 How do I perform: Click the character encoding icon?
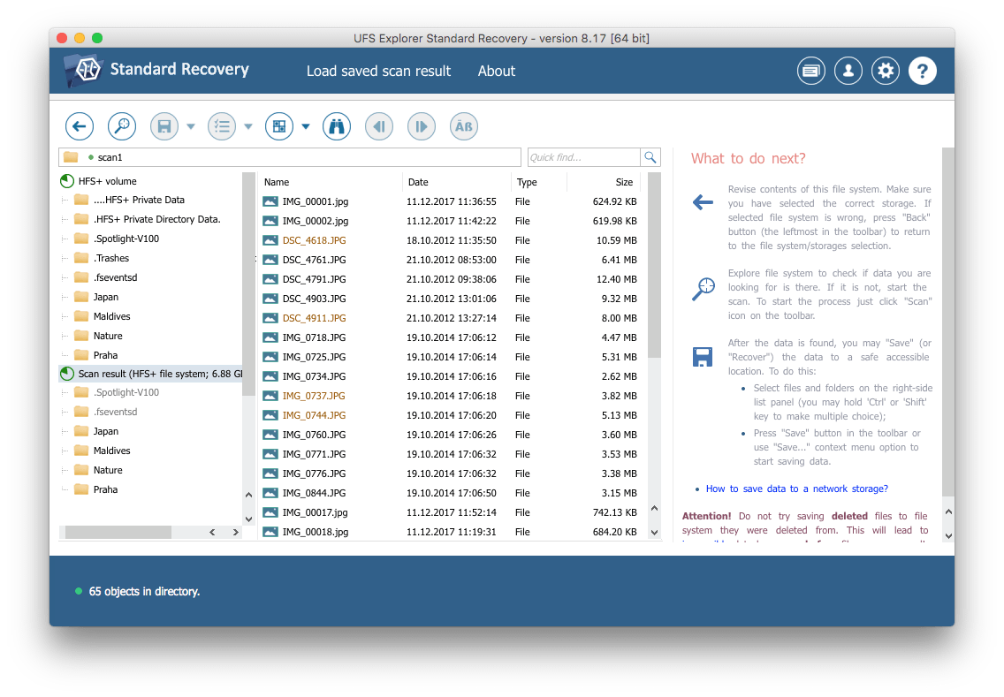pyautogui.click(x=464, y=126)
